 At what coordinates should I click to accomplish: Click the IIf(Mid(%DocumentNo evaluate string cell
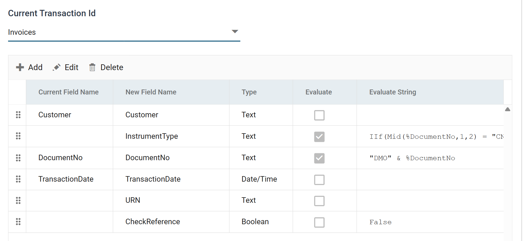click(430, 136)
